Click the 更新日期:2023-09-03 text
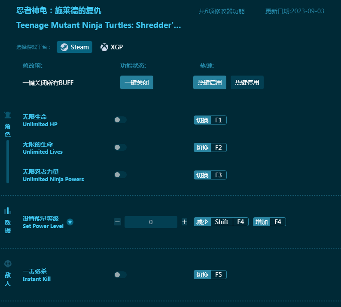Image resolution: width=341 pixels, height=307 pixels. (x=295, y=11)
